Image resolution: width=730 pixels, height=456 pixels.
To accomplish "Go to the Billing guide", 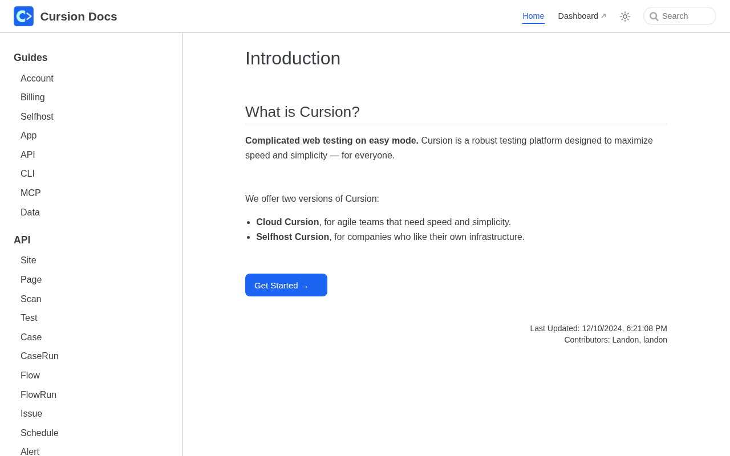I will [x=33, y=97].
